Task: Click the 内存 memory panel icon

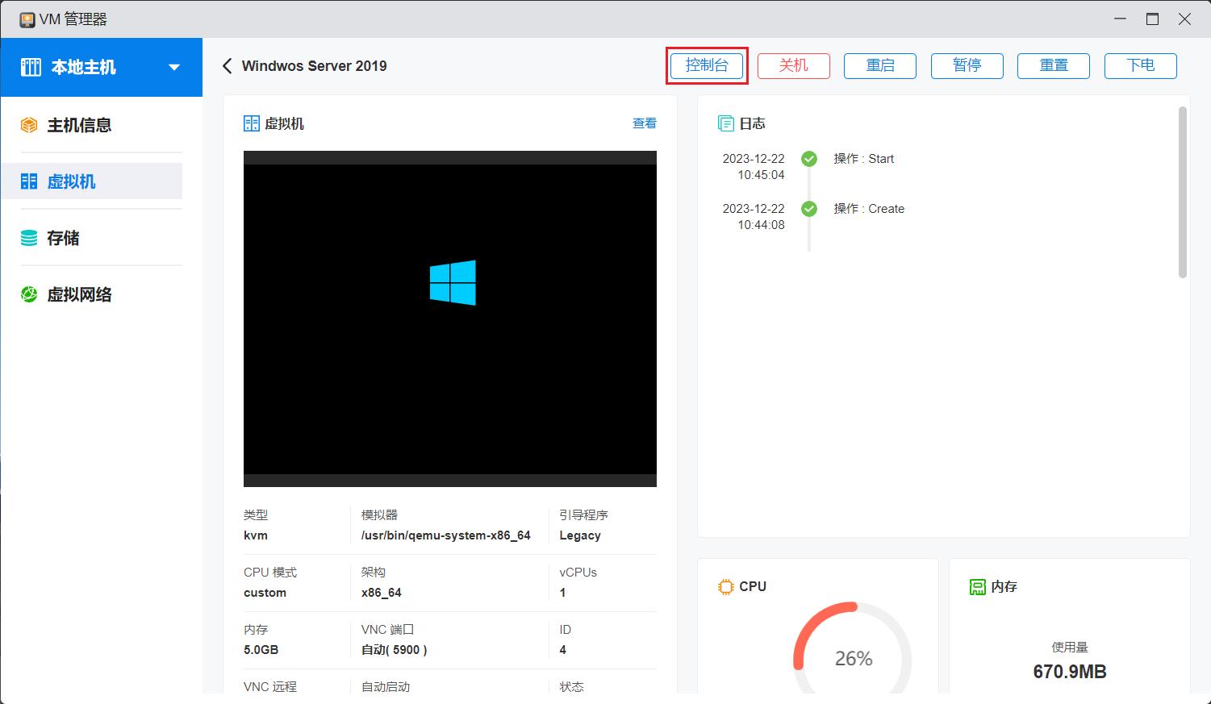Action: tap(978, 586)
